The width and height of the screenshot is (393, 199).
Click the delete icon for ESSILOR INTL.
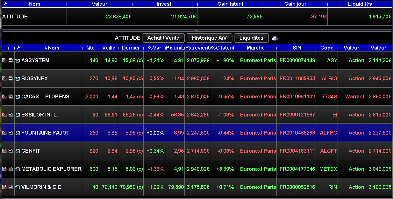[4, 115]
